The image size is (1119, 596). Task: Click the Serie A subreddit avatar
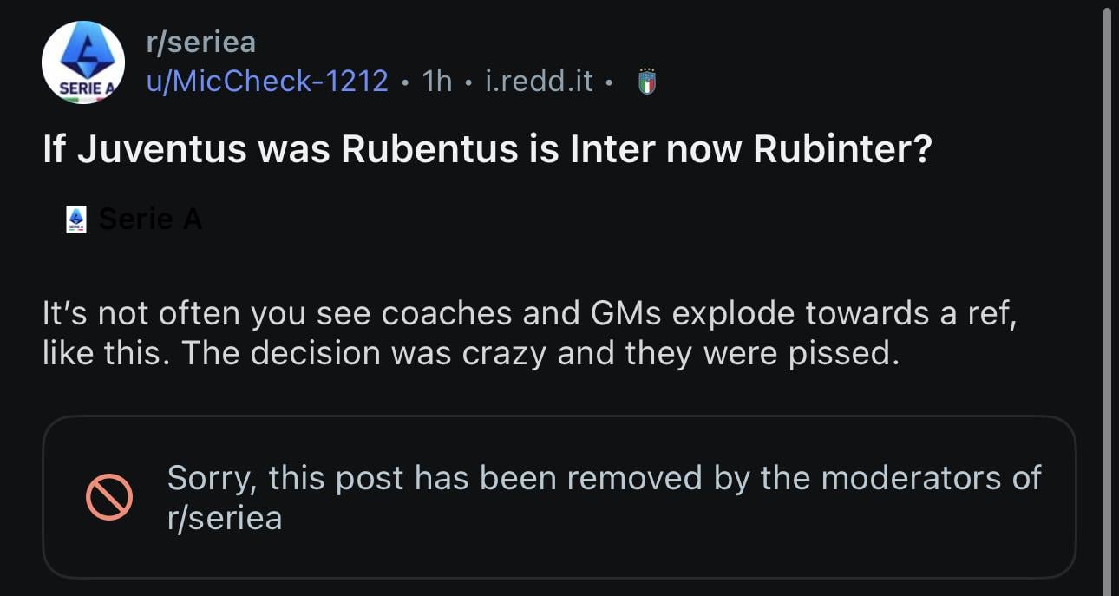pyautogui.click(x=82, y=62)
